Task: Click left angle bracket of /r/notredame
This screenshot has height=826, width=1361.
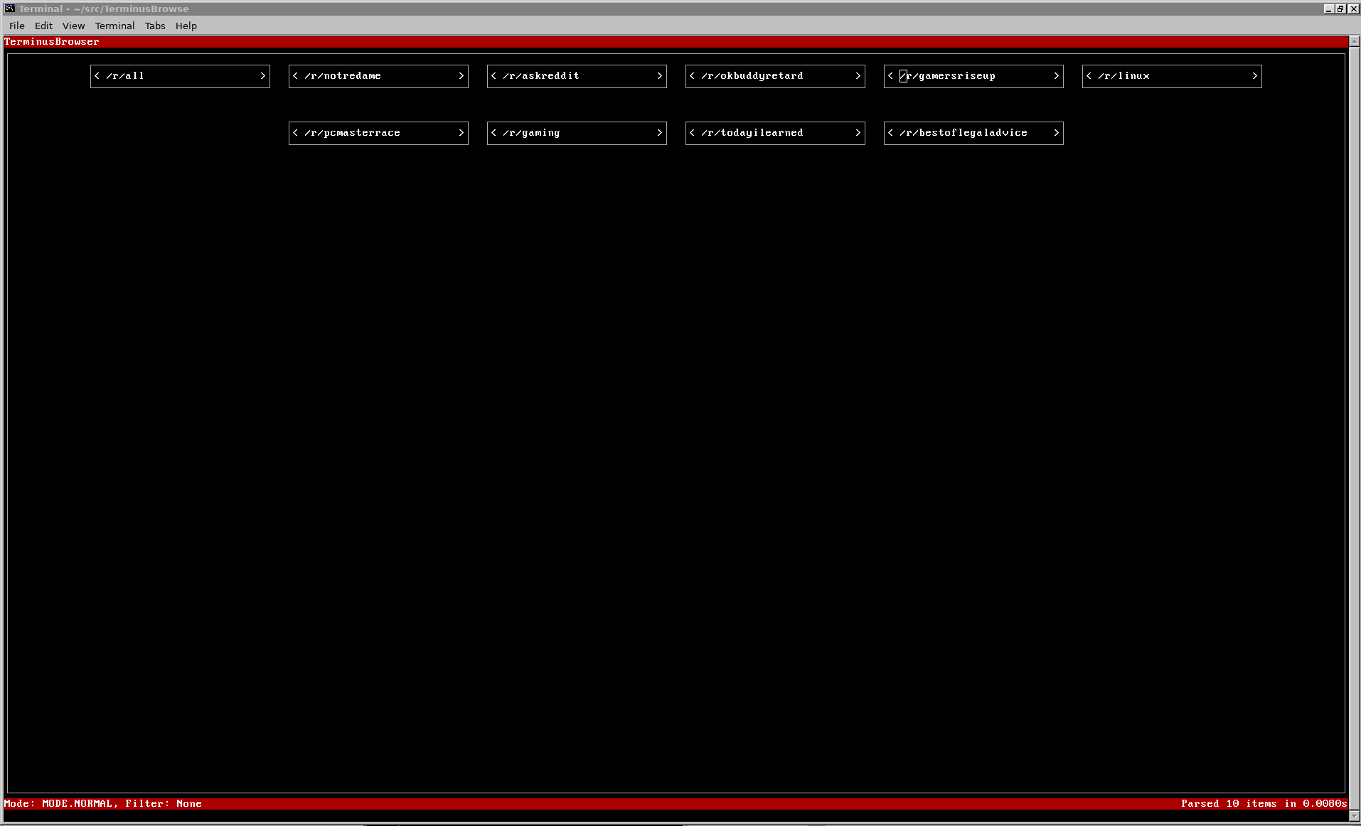Action: pyautogui.click(x=296, y=76)
